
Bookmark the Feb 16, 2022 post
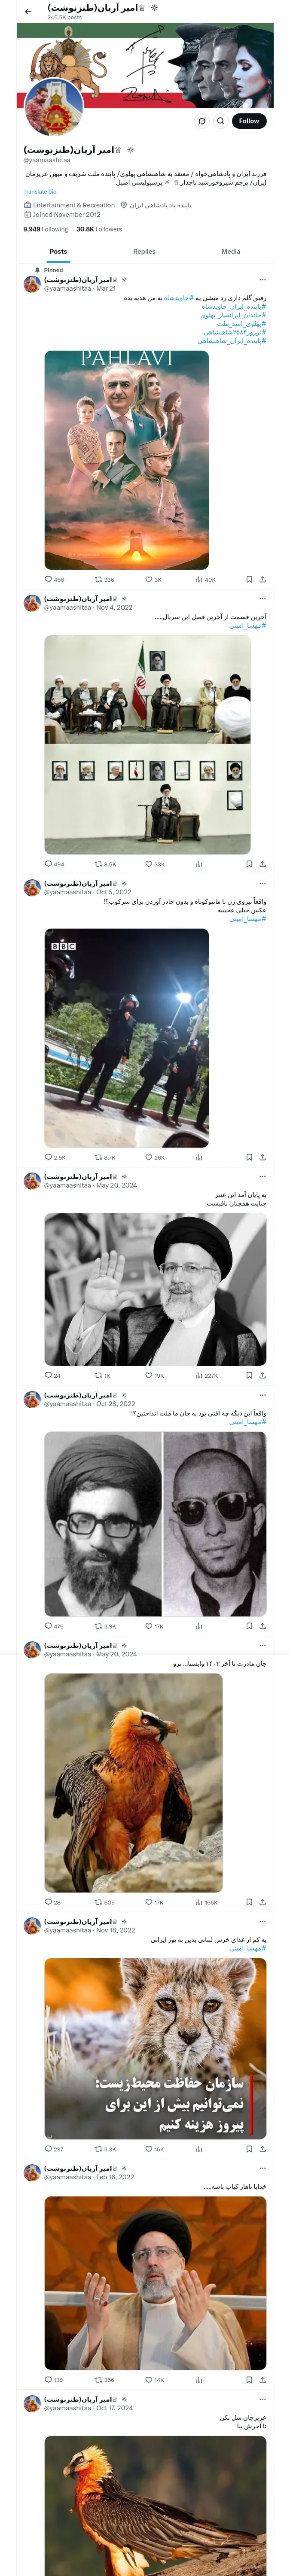coord(249,2380)
